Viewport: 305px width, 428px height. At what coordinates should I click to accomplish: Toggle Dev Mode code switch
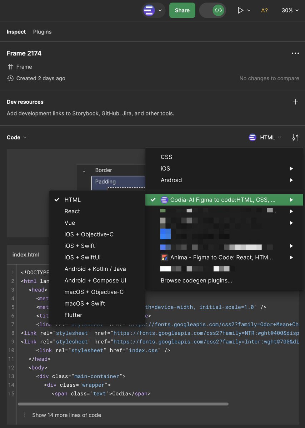[x=212, y=10]
